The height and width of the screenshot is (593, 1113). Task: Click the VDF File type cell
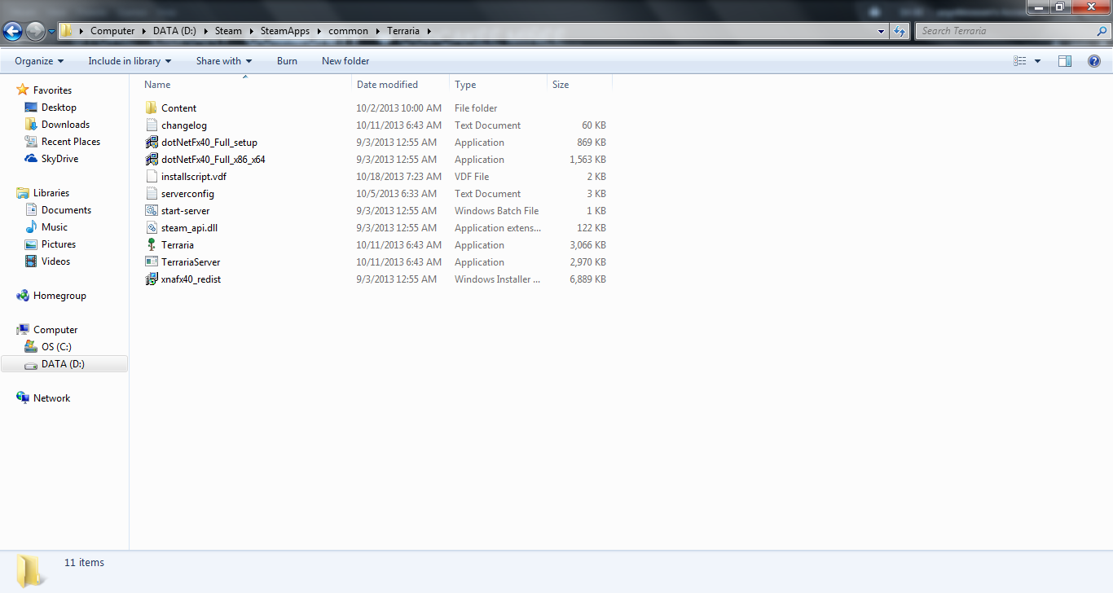[472, 177]
